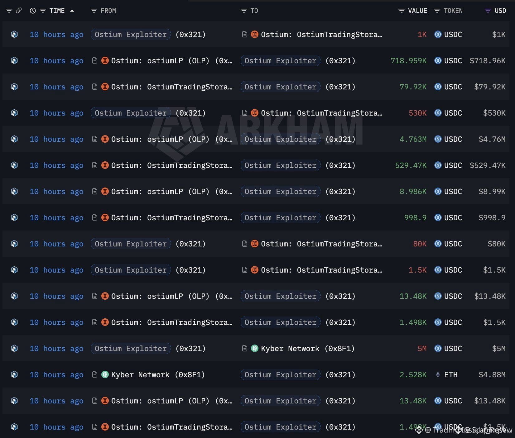Open Ostium: OstiumTradingStora… sender in the 1.498K row

[x=172, y=322]
